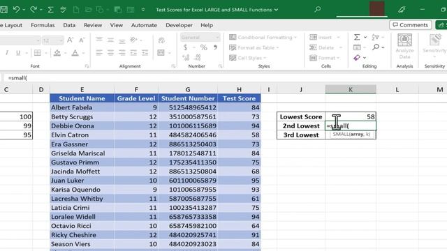Click the Decrease Font Size icon
The image size is (447, 251).
82,40
